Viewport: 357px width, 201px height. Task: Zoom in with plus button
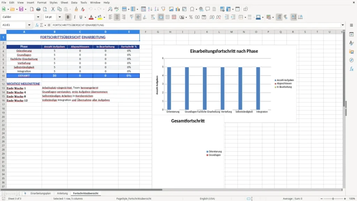coord(345,199)
